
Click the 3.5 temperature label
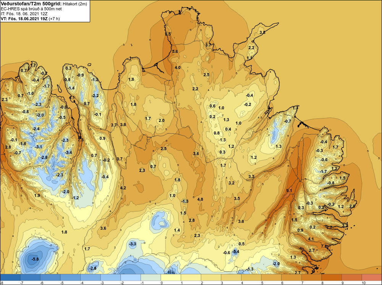coord(237,199)
